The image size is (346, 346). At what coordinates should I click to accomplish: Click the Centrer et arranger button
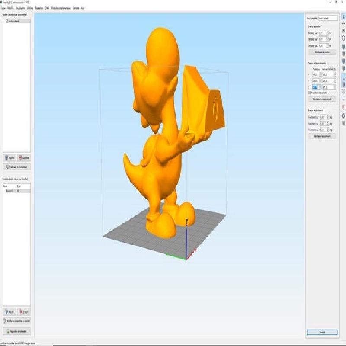click(17, 167)
